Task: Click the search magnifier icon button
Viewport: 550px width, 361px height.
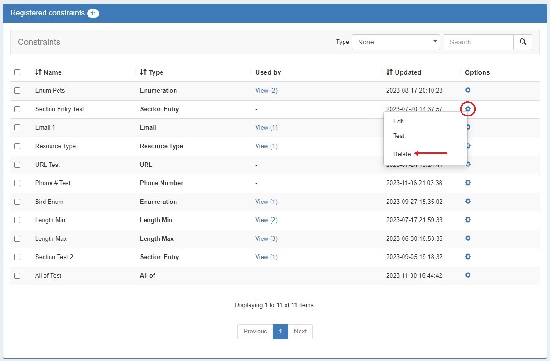Action: (x=522, y=42)
